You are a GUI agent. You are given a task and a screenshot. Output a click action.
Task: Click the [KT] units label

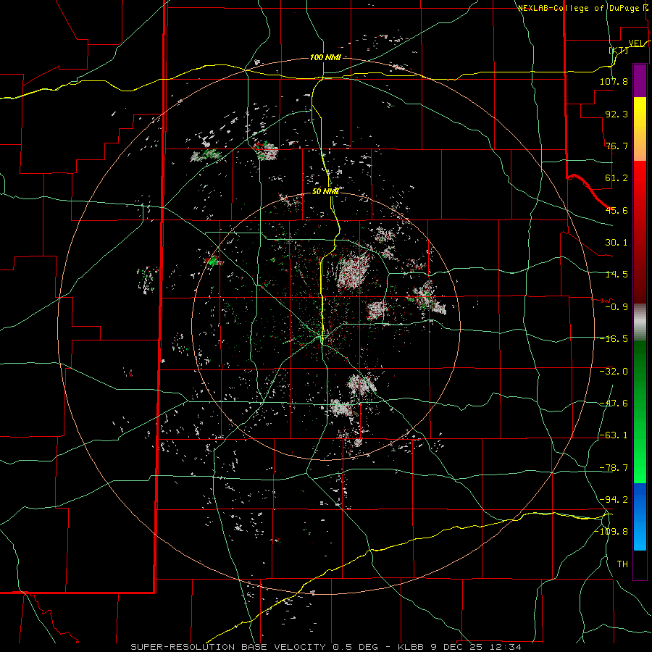618,50
